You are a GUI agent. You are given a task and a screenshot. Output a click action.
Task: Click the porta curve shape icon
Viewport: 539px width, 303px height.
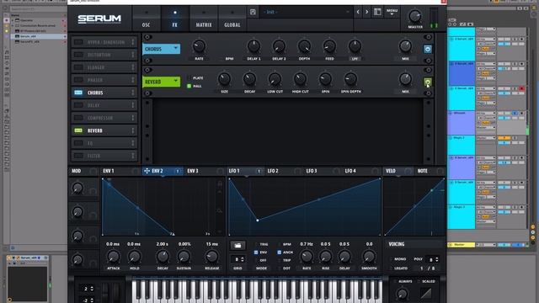click(426, 293)
